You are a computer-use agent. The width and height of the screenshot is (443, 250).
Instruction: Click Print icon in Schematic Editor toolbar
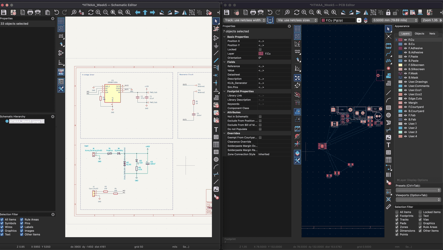click(30, 12)
